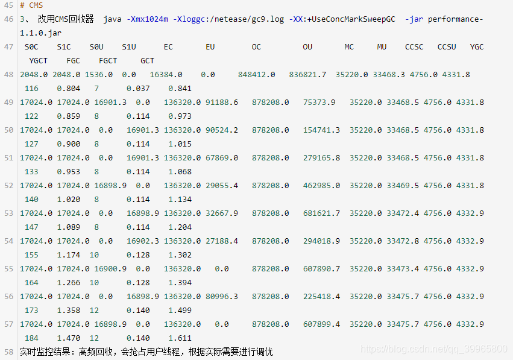Click the GCT value 1.302
The width and height of the screenshot is (513, 360).
tap(180, 255)
